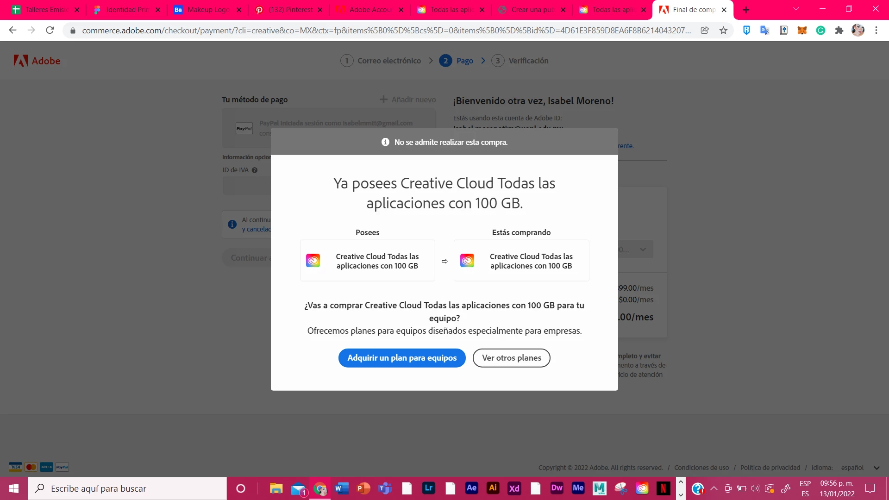Open the Chrome profile avatar
This screenshot has height=500, width=889.
858,30
